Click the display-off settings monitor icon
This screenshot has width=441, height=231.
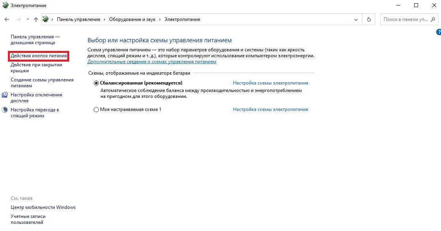(5, 95)
